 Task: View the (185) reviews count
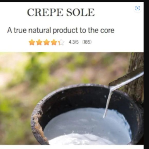click(87, 42)
